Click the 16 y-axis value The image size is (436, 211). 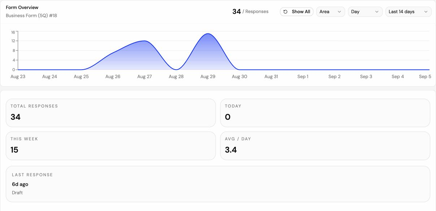click(13, 32)
